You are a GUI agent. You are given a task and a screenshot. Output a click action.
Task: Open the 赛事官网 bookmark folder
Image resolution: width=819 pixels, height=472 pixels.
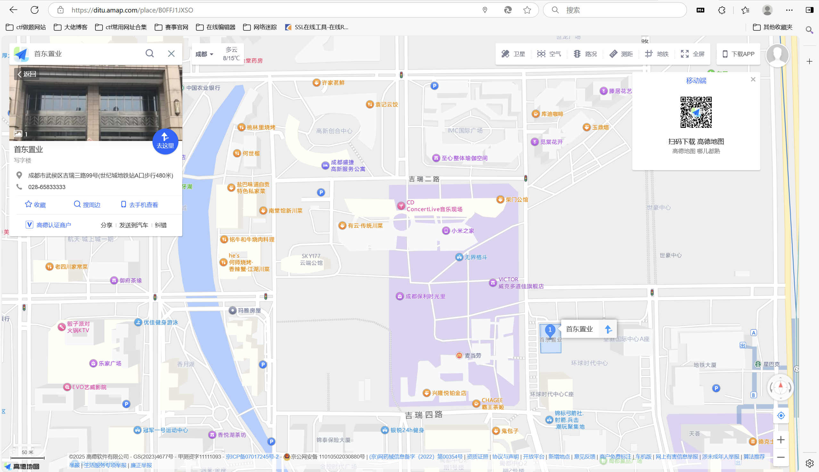171,27
